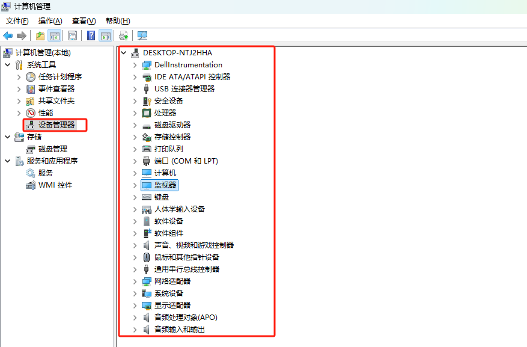Expand the 网络适配器 category

click(135, 281)
